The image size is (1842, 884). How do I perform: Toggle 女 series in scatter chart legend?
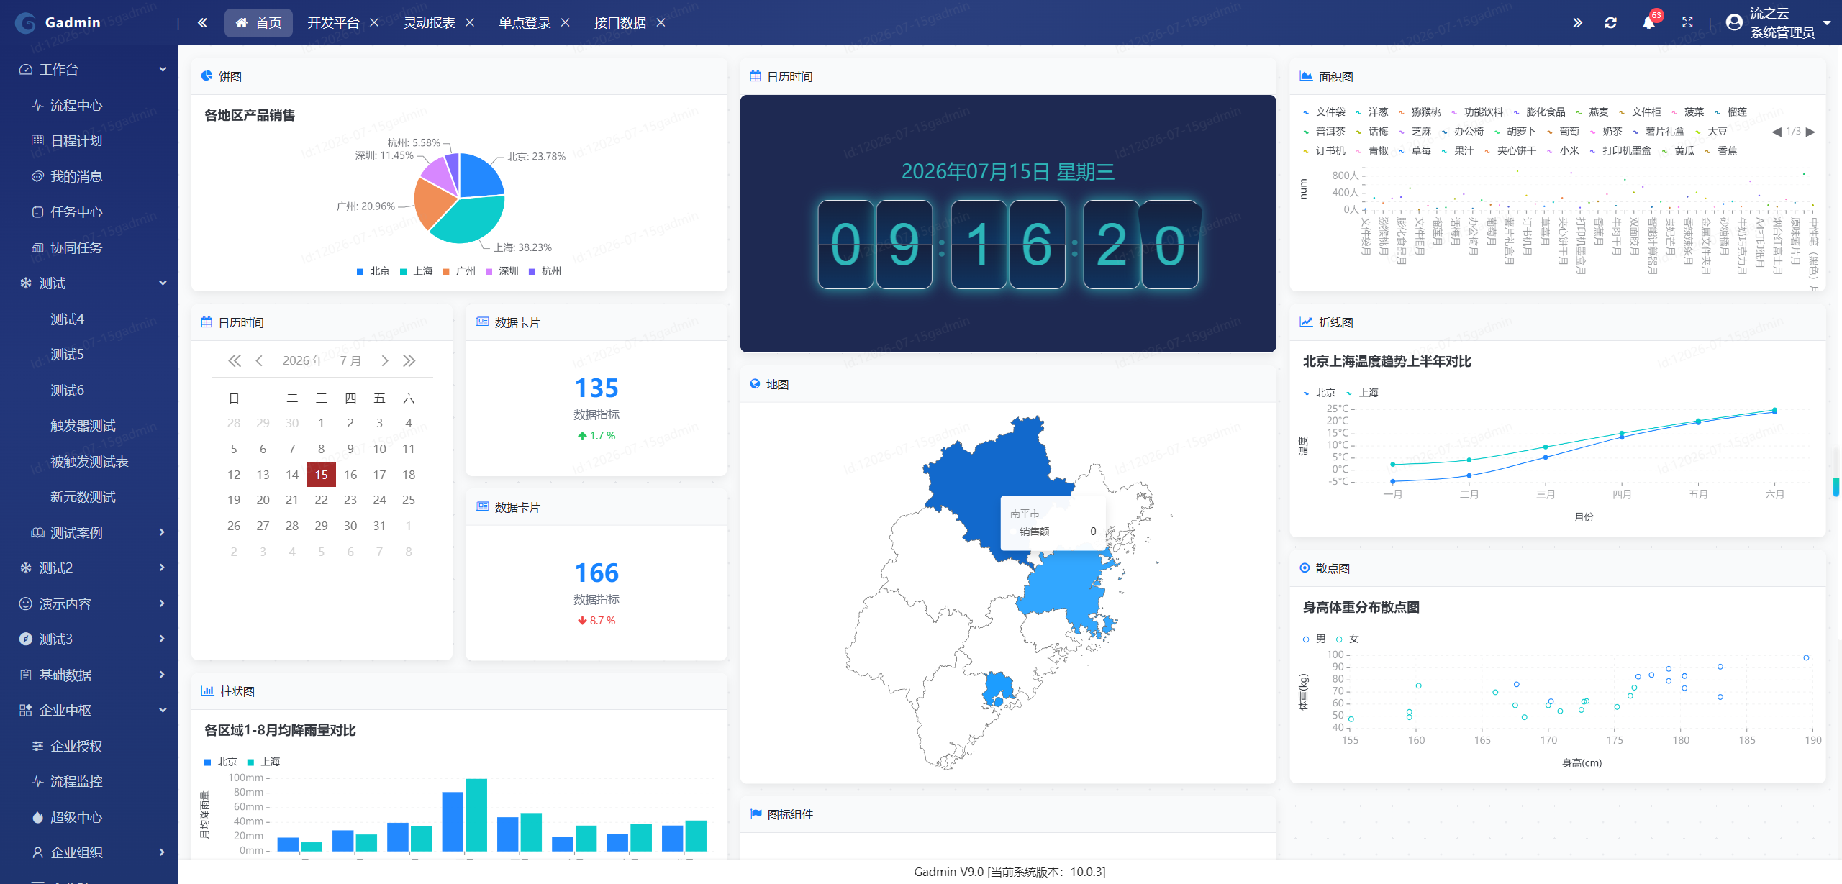click(1348, 639)
